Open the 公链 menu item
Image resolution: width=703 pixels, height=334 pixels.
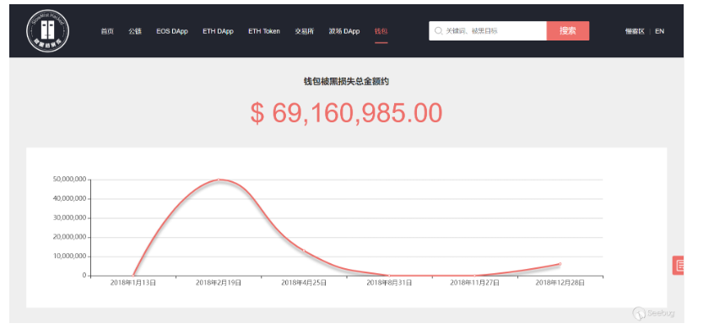point(135,31)
